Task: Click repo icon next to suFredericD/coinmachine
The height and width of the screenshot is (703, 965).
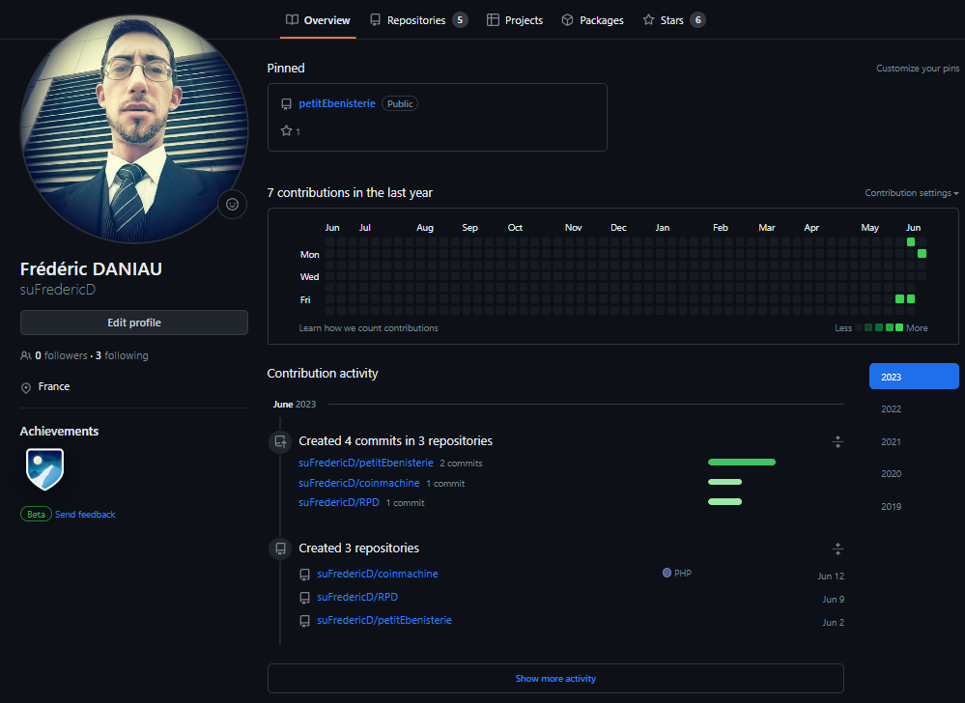Action: (304, 575)
